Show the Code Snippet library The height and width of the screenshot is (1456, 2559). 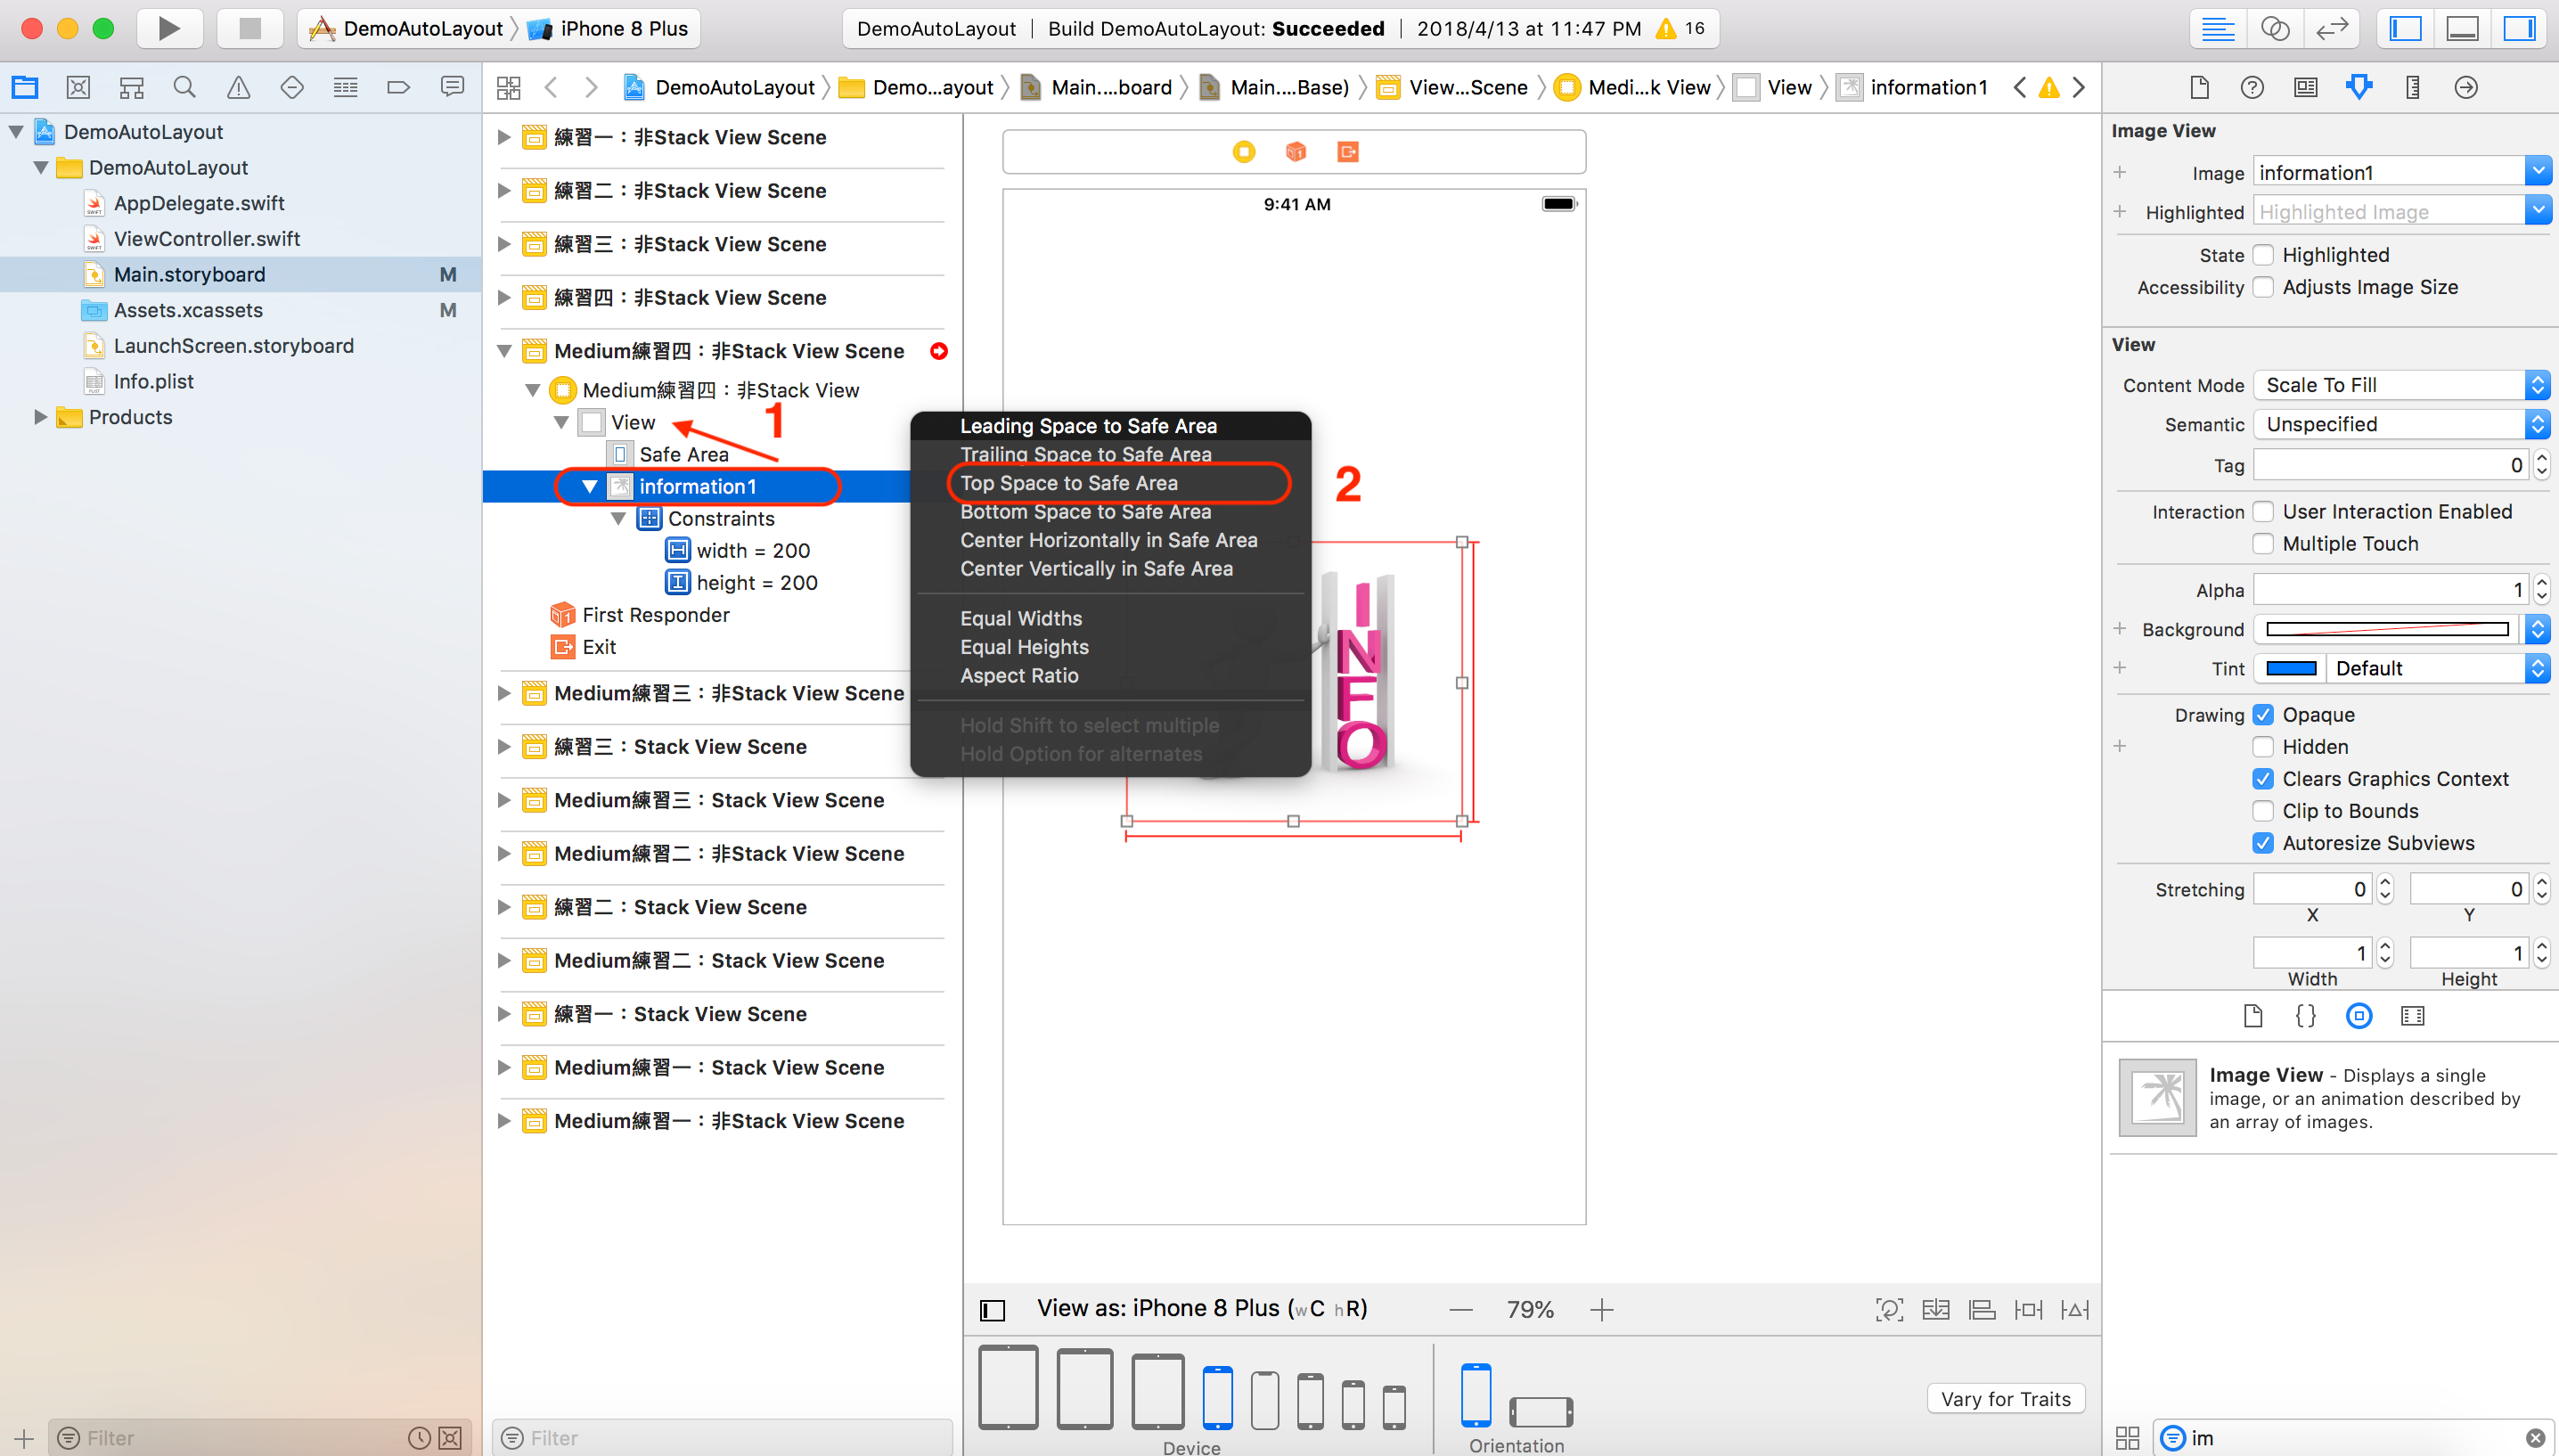[2306, 1016]
